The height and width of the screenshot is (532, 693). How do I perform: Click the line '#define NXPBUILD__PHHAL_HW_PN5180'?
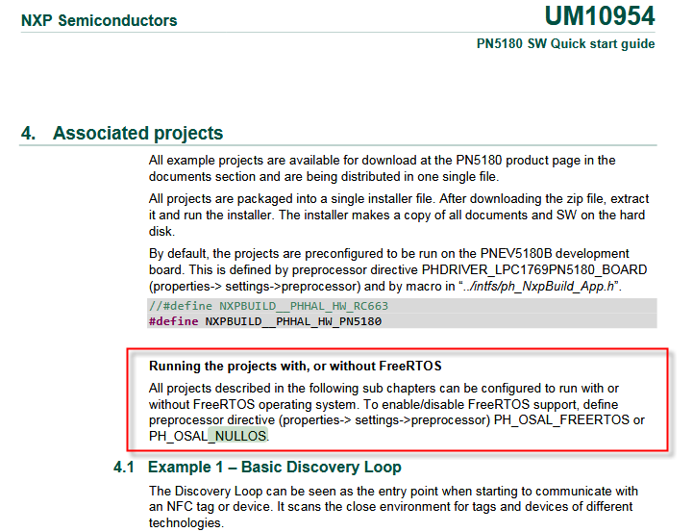(x=265, y=321)
